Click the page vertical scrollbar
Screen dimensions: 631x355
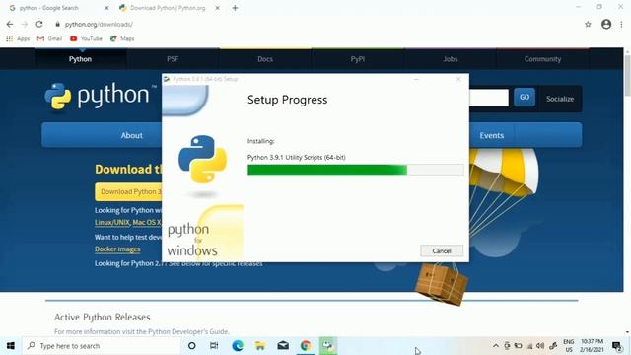point(627,75)
